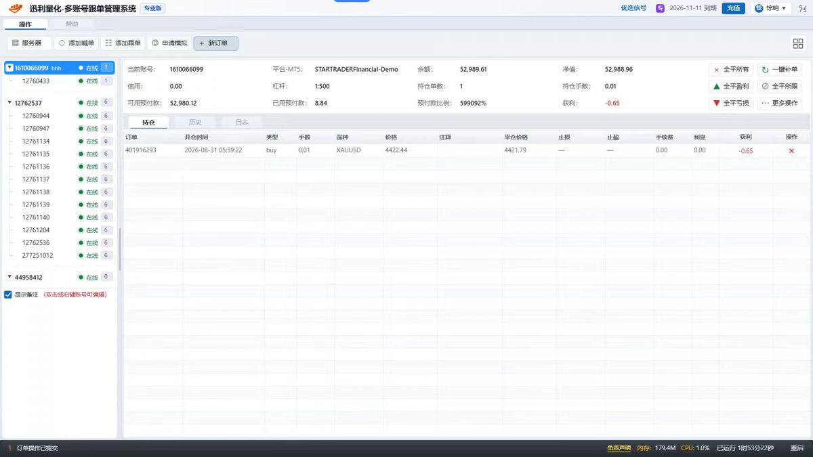Collapse the 1610066099 account tree node
Image resolution: width=813 pixels, height=457 pixels.
(9, 68)
